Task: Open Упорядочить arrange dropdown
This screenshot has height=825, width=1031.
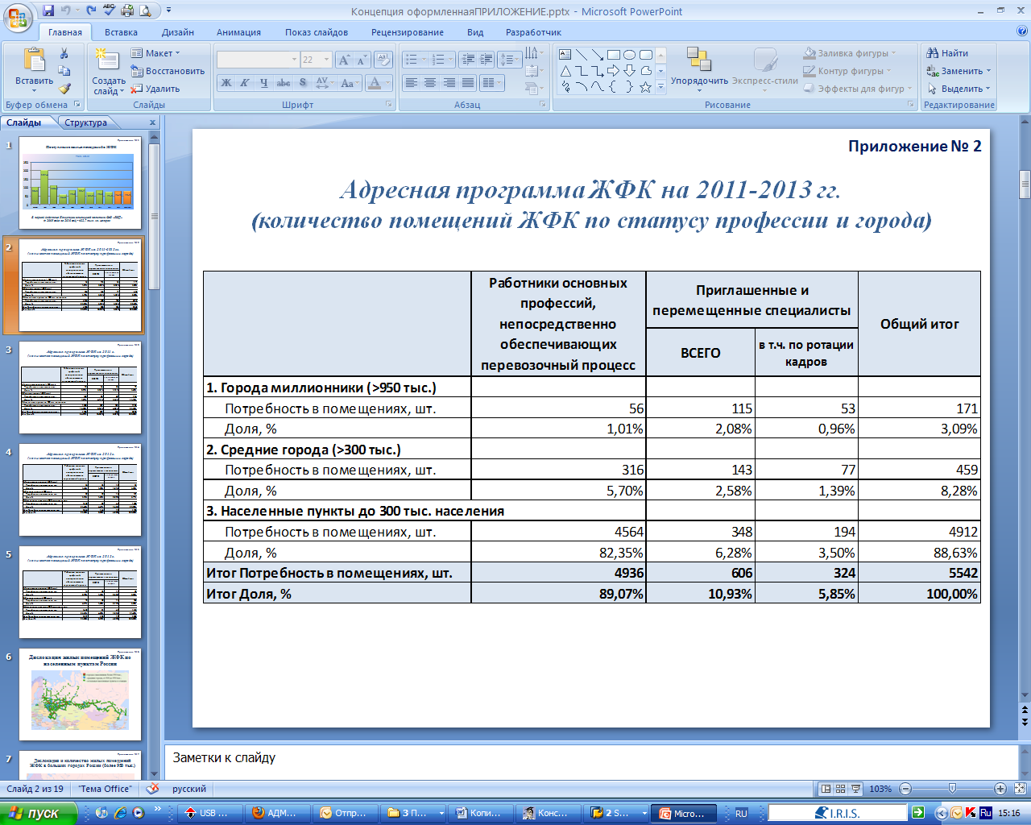Action: click(x=699, y=70)
